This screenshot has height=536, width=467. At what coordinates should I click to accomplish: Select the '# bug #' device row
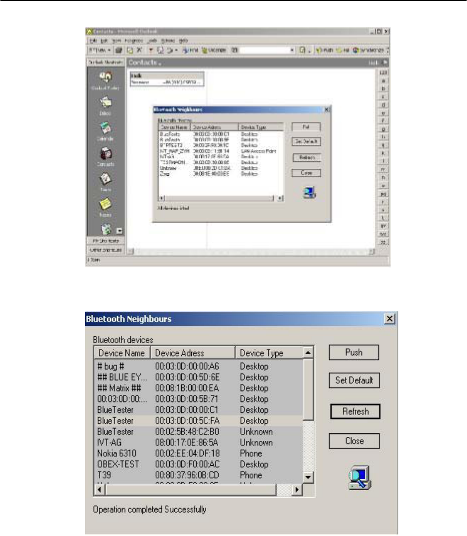pos(199,367)
